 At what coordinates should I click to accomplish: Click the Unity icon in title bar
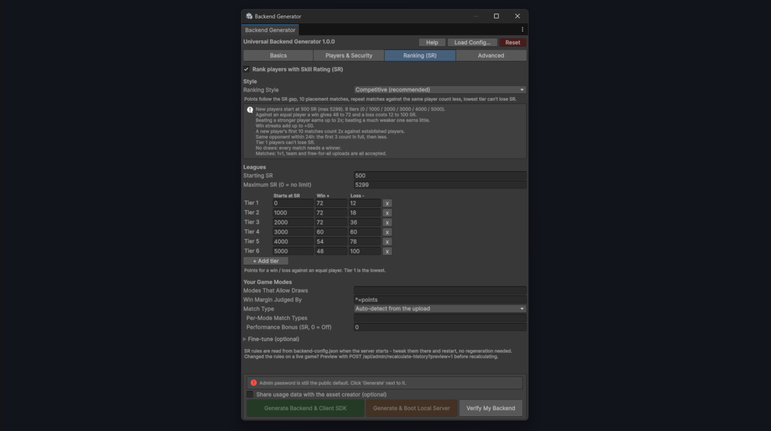(x=249, y=16)
